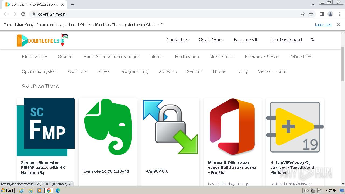Select Utility category
The width and height of the screenshot is (345, 194).
pos(242,71)
